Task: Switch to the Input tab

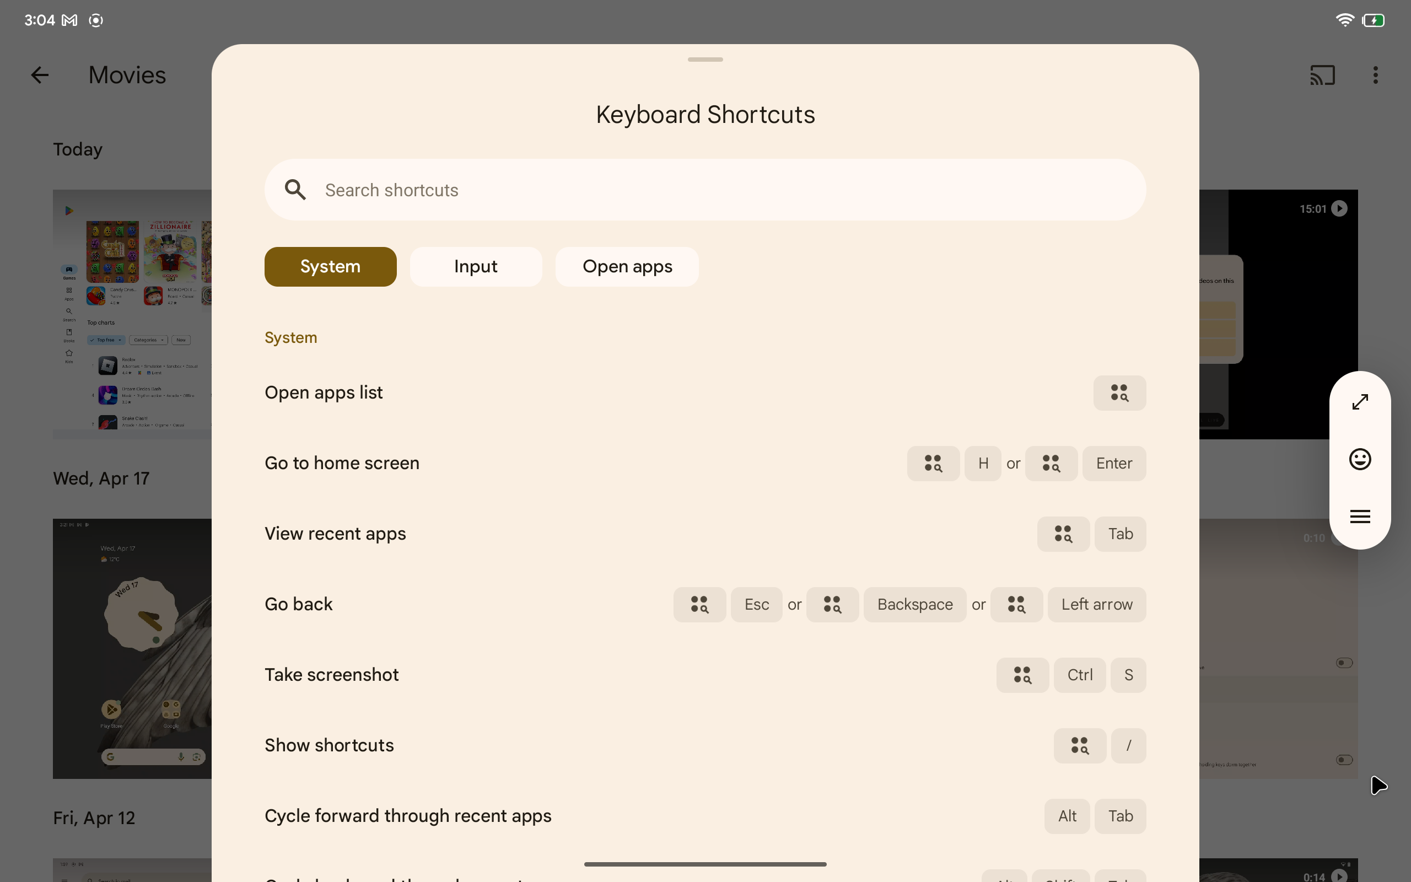Action: [x=476, y=266]
